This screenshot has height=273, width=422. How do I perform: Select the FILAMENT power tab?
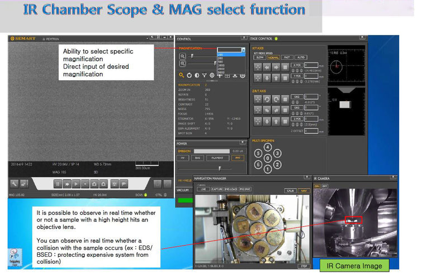tap(217, 158)
